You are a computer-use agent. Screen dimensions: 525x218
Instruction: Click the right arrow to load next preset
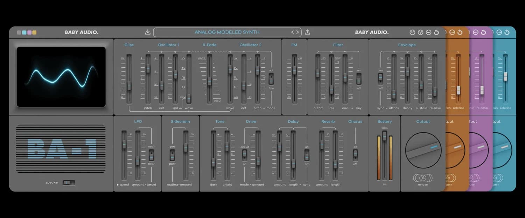pyautogui.click(x=297, y=32)
